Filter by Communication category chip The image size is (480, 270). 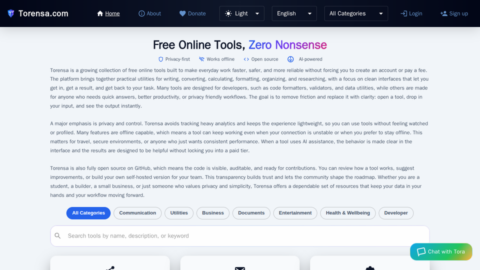(x=137, y=213)
